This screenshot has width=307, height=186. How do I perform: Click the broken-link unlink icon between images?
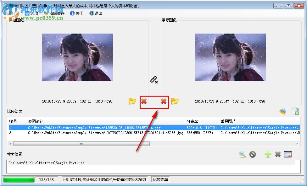(153, 80)
